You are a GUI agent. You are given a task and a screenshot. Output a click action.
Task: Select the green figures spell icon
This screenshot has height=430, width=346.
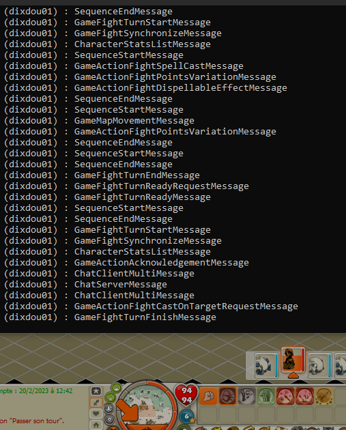point(266,397)
